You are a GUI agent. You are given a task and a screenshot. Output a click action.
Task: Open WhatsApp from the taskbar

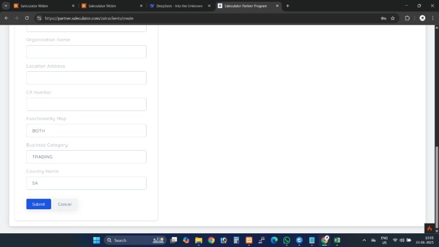[287, 240]
